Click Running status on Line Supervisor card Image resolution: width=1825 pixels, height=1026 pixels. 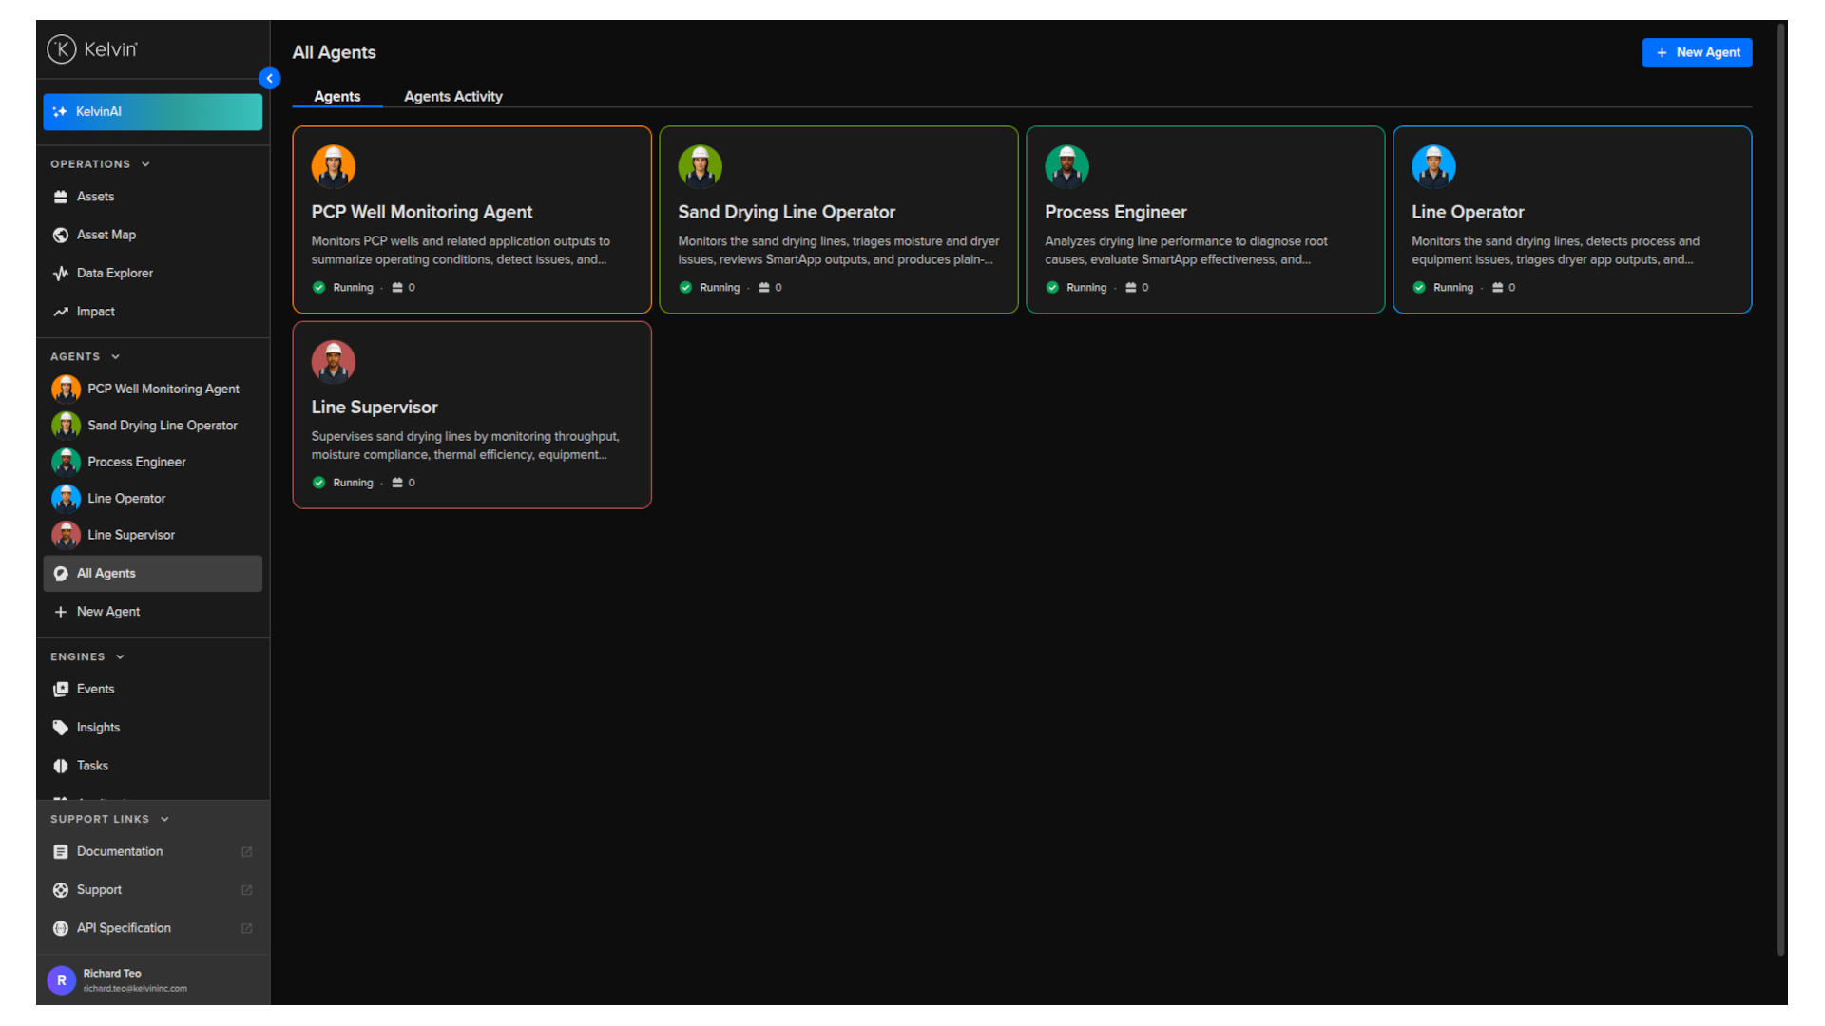tap(343, 483)
